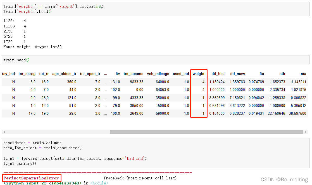Click the horizontal scrollbar left arrow
Viewport: 312px width, 185px height.
(4, 132)
